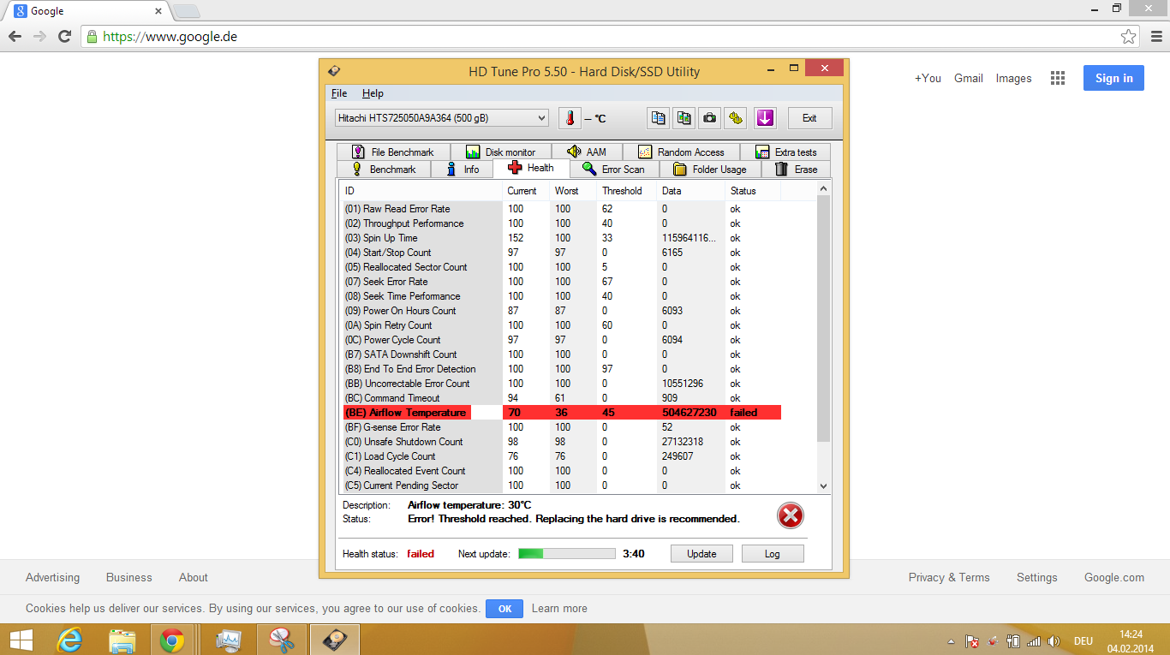Switch to Chrome in taskbar
Viewport: 1170px width, 655px height.
pyautogui.click(x=172, y=640)
